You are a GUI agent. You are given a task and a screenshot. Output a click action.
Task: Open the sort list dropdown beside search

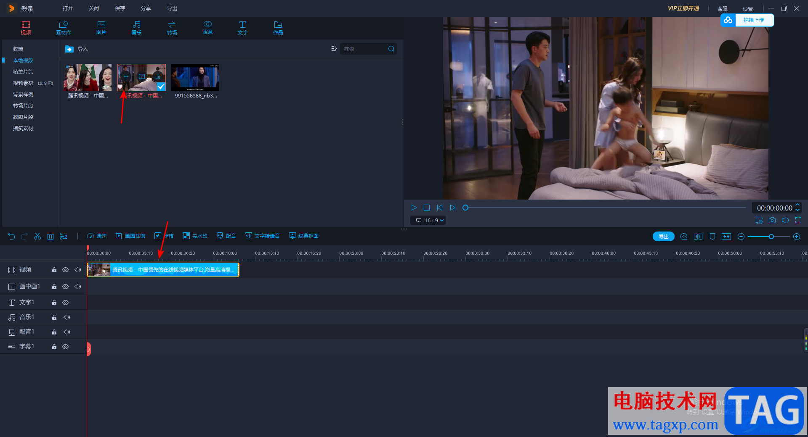(x=334, y=49)
